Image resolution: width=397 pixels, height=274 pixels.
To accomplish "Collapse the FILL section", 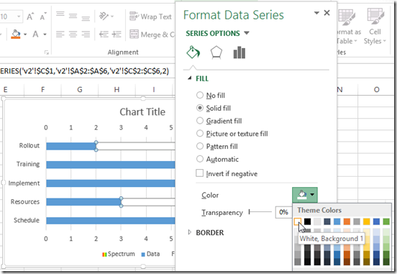I will click(189, 78).
